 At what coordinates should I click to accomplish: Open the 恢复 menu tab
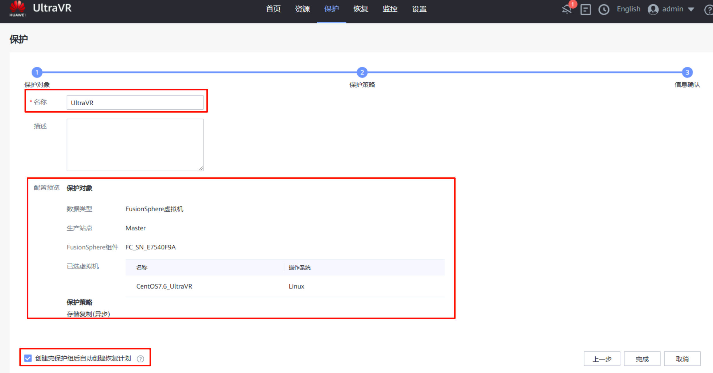click(361, 9)
